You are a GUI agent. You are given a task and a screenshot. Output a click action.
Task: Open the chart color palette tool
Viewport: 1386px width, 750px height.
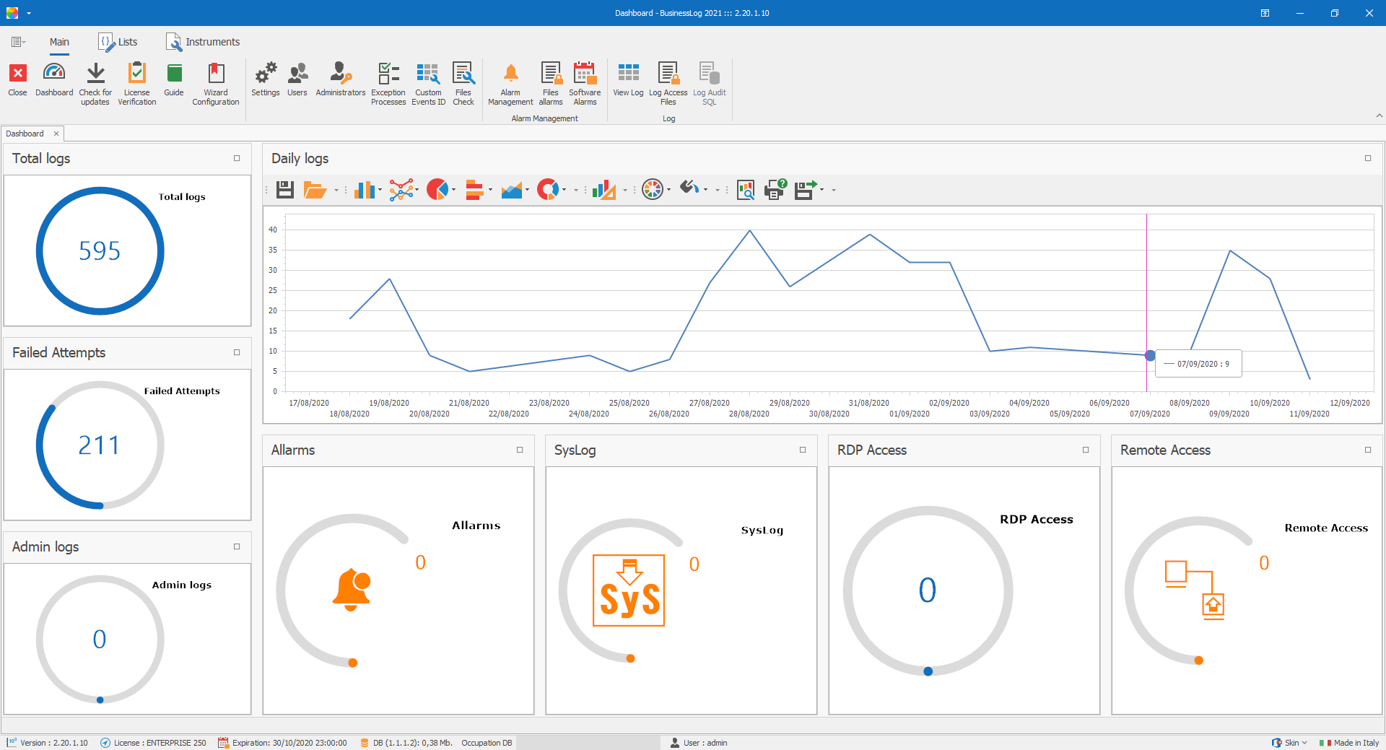tap(653, 189)
